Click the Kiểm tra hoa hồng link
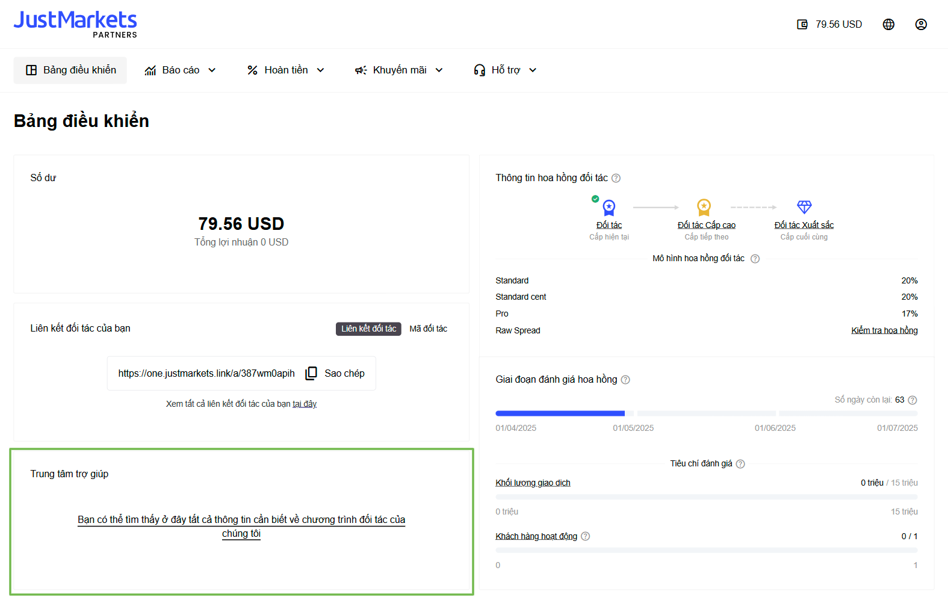 pos(884,330)
